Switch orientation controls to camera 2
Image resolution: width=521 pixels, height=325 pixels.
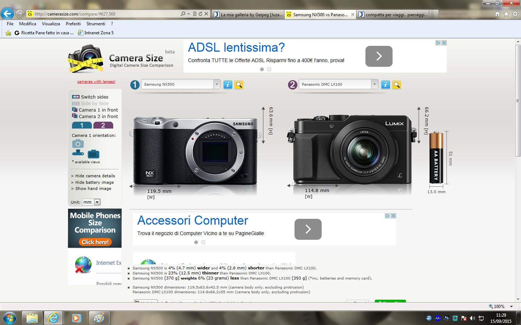coord(103,125)
